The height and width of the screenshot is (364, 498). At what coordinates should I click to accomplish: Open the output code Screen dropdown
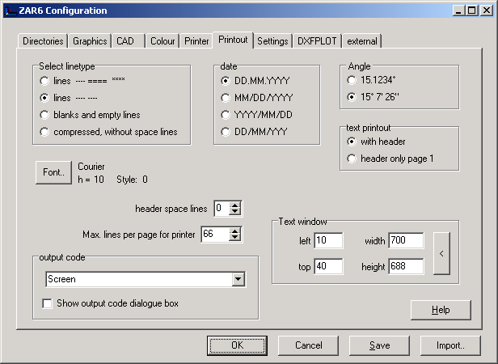[238, 279]
